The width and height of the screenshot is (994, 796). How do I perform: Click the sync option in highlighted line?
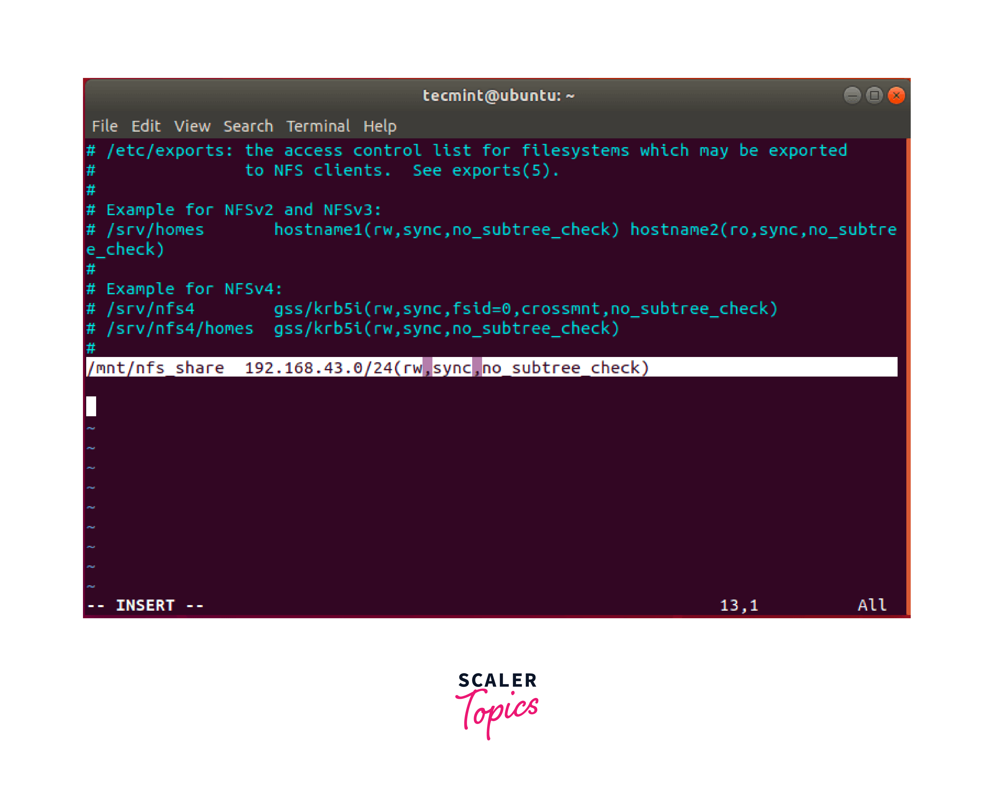click(452, 367)
